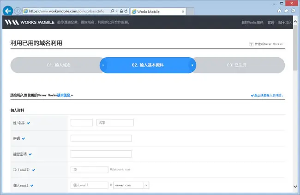Open a new blank browser tab
Viewport: 300px width, 195px height.
(x=190, y=12)
